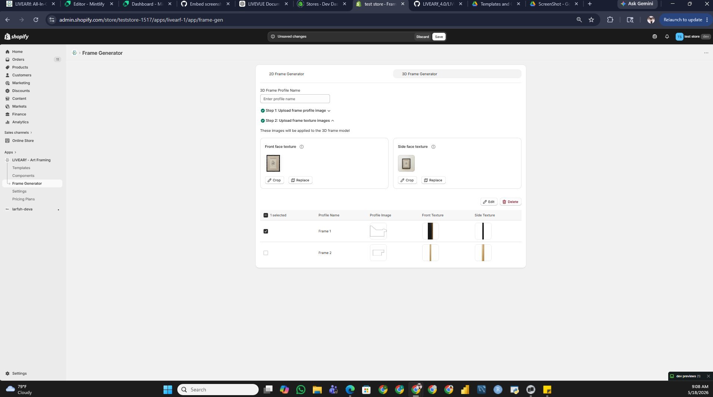Reload the page with the refresh icon
713x397 pixels.
coord(36,20)
